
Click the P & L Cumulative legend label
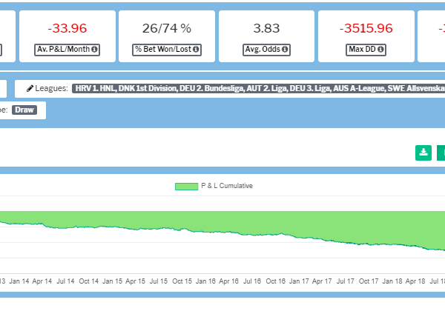click(227, 186)
